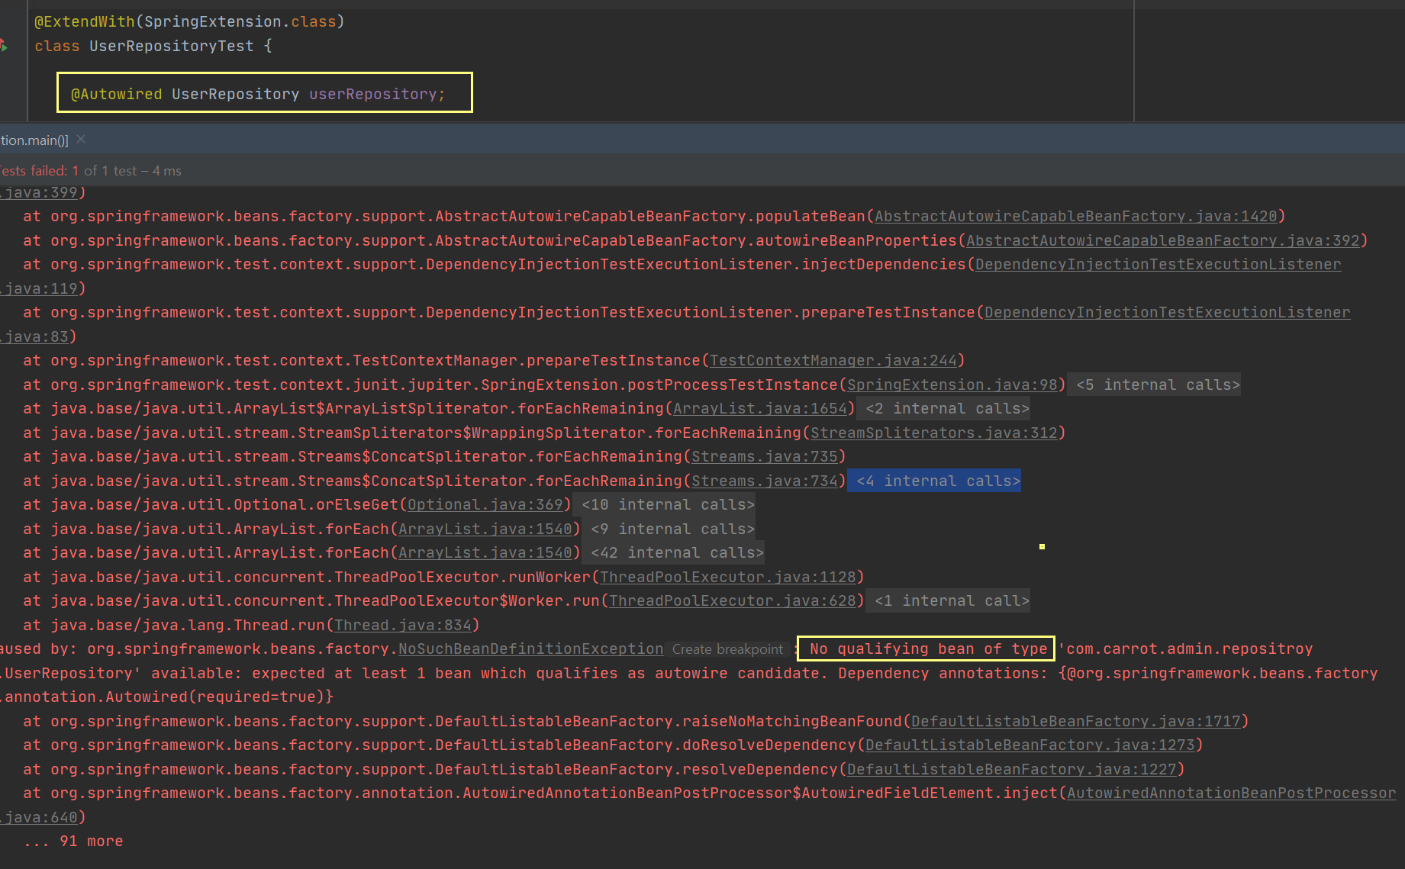Image resolution: width=1405 pixels, height=869 pixels.
Task: Open the AutowiredAnnotationBeanPostProcessor source link
Action: 1231,793
